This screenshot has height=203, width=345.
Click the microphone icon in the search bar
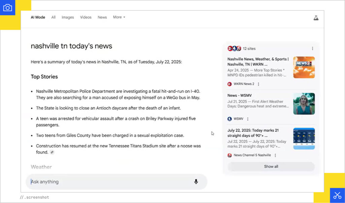(196, 182)
